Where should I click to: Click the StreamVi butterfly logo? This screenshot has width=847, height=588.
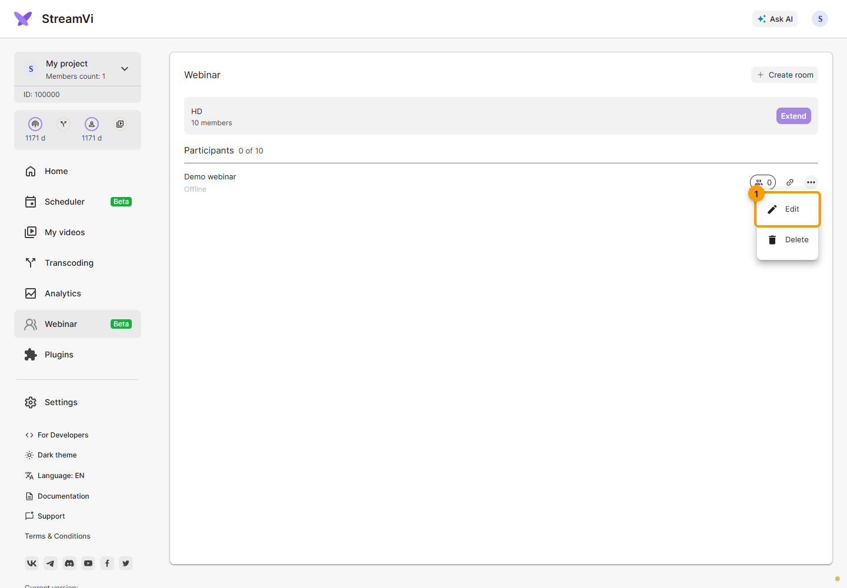(x=23, y=19)
